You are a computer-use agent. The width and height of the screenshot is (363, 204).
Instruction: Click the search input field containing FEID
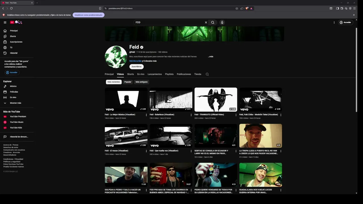click(x=169, y=22)
